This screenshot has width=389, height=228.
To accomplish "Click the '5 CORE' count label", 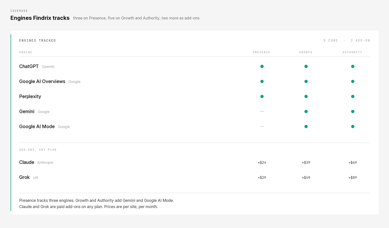I will (x=331, y=40).
